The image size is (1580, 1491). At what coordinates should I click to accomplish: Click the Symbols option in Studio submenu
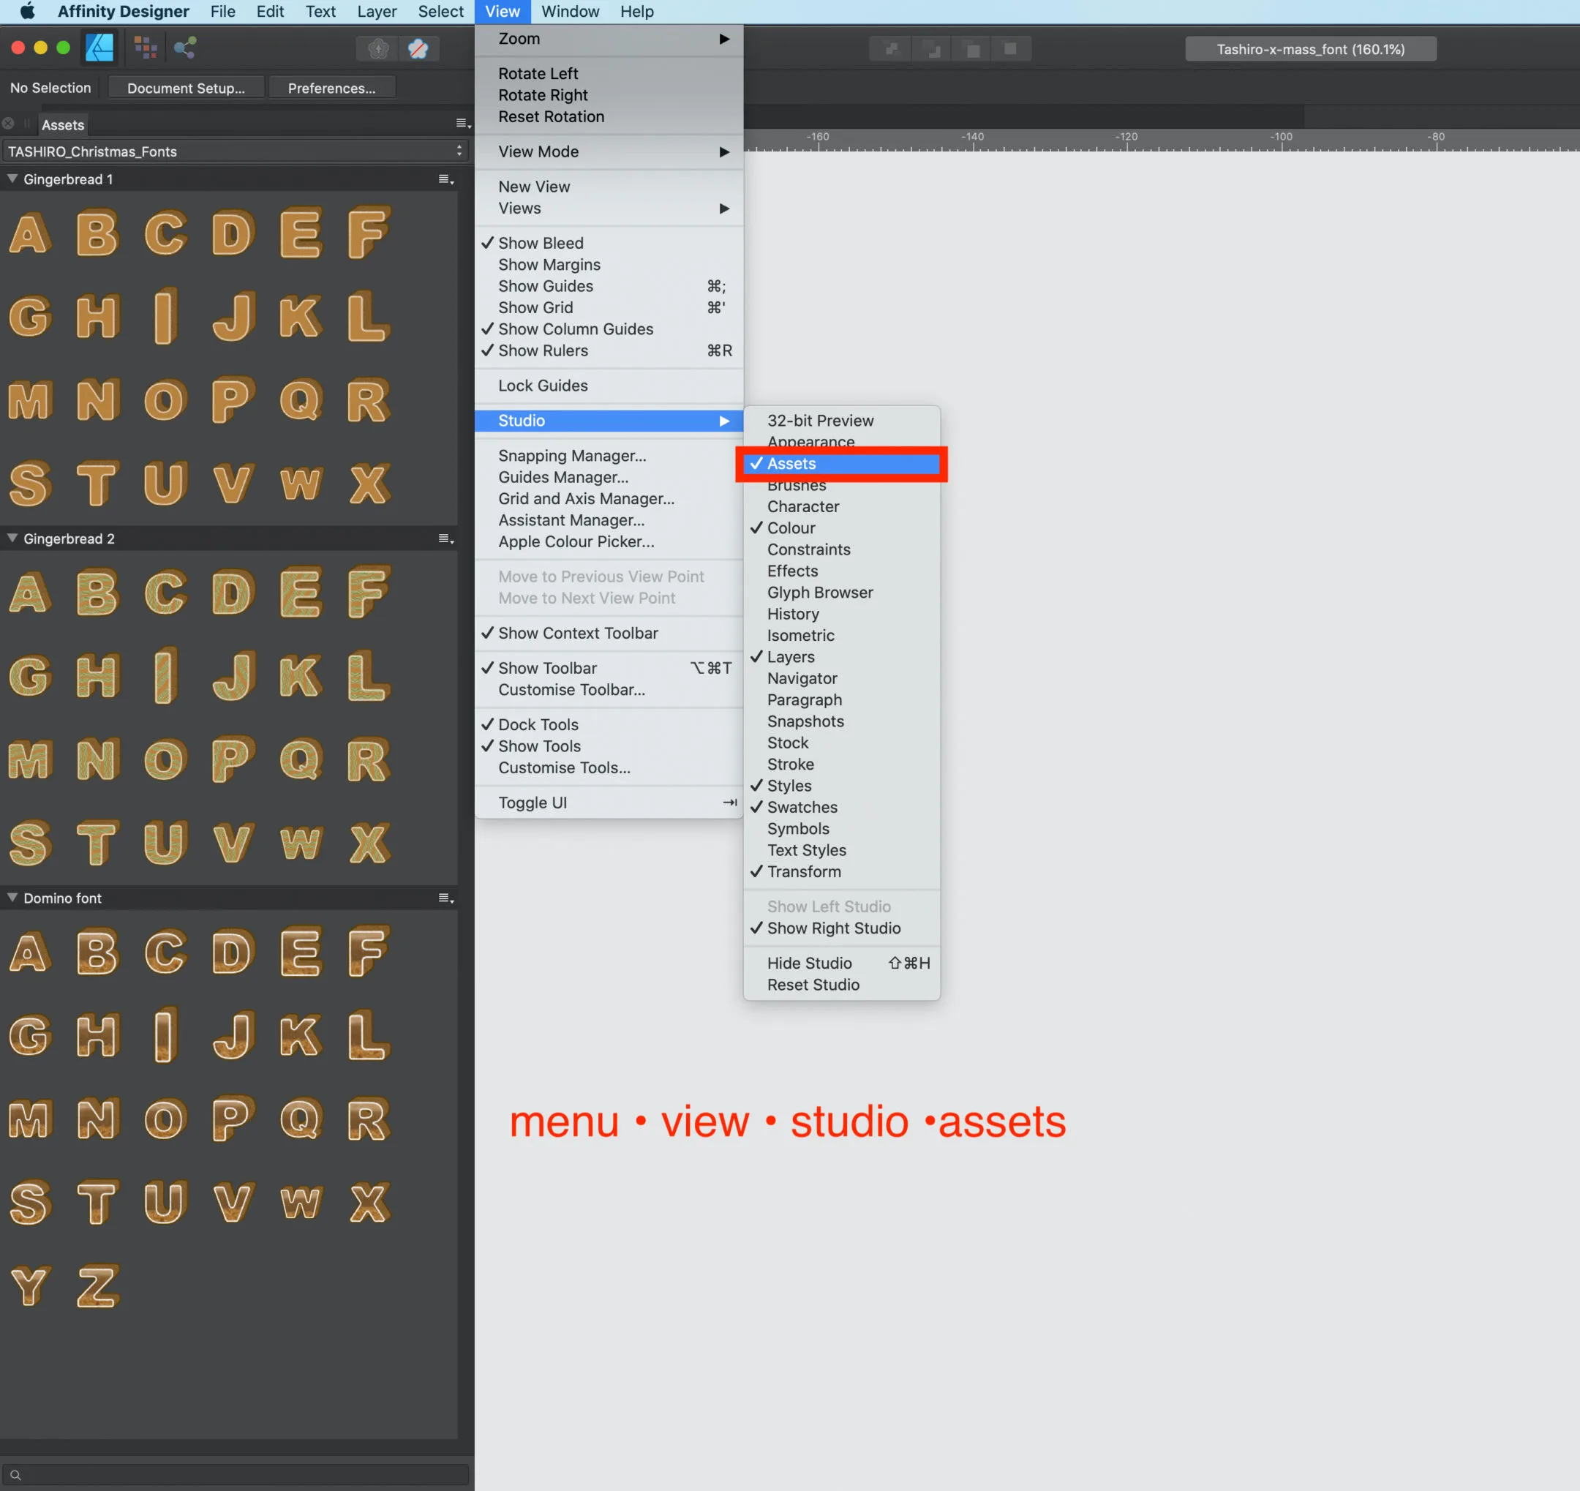tap(798, 828)
